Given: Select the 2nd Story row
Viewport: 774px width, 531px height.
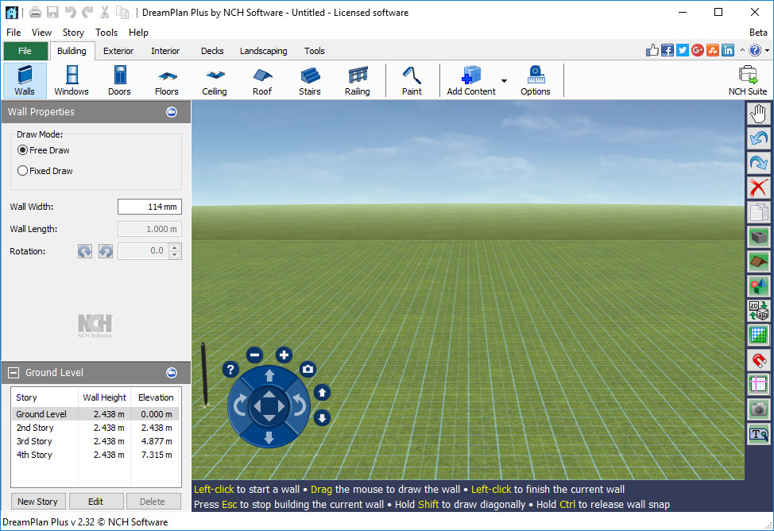Looking at the screenshot, I should click(x=95, y=428).
